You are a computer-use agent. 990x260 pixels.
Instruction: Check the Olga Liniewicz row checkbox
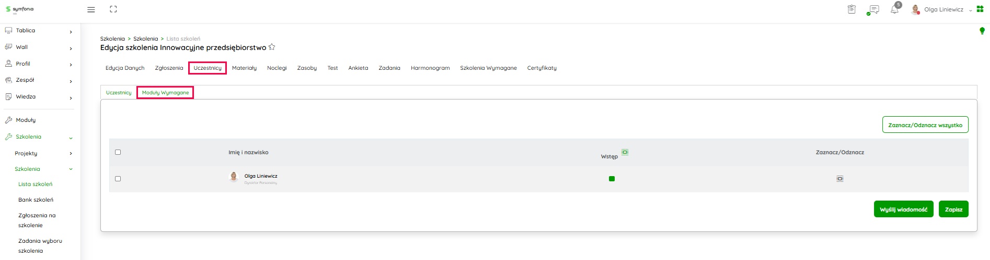118,179
